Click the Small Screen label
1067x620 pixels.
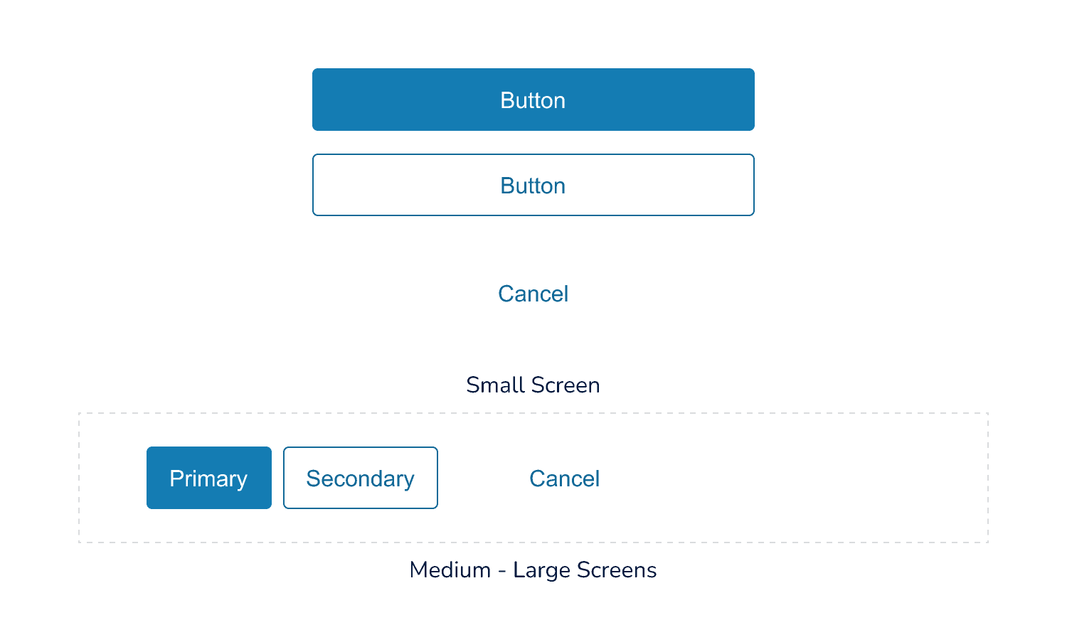pyautogui.click(x=533, y=385)
